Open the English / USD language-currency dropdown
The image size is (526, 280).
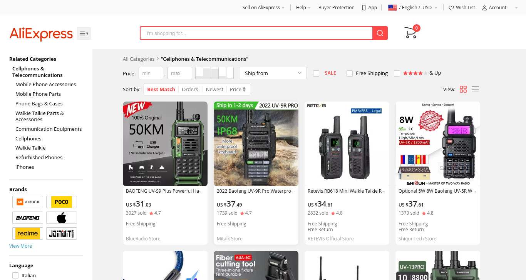tap(413, 8)
